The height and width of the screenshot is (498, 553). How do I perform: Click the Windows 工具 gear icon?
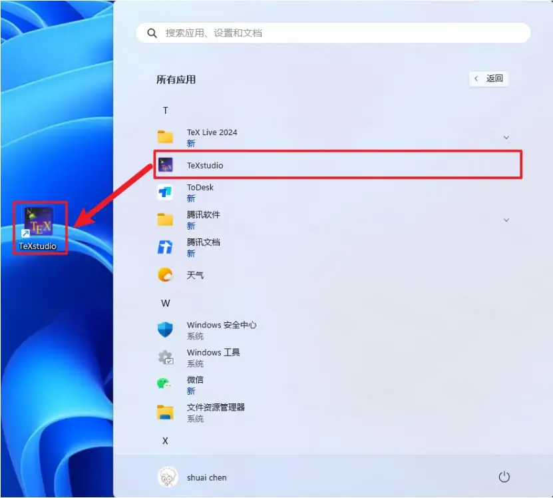pos(166,357)
